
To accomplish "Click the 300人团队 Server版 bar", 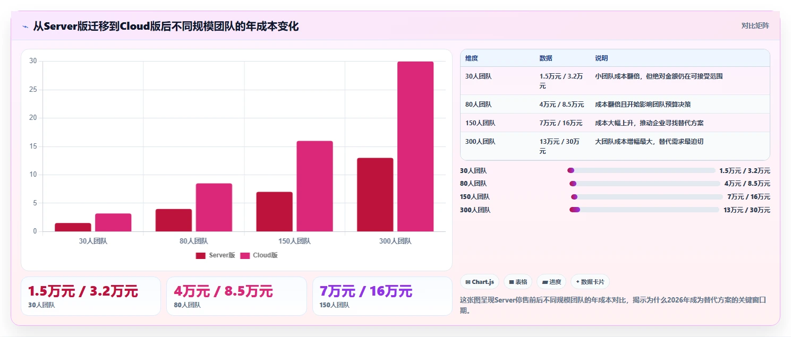I will click(x=375, y=195).
